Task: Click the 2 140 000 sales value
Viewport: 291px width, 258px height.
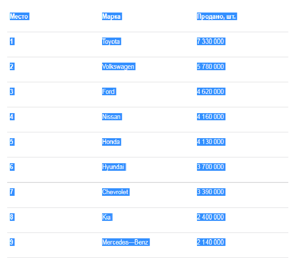Action: coord(210,242)
